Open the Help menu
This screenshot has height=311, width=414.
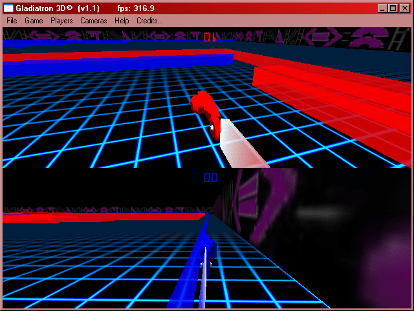[122, 21]
